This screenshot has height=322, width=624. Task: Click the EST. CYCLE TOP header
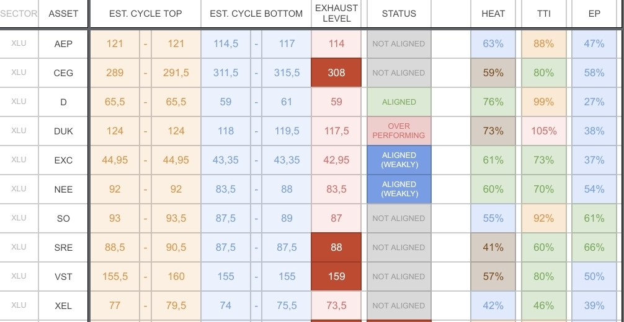pos(145,14)
